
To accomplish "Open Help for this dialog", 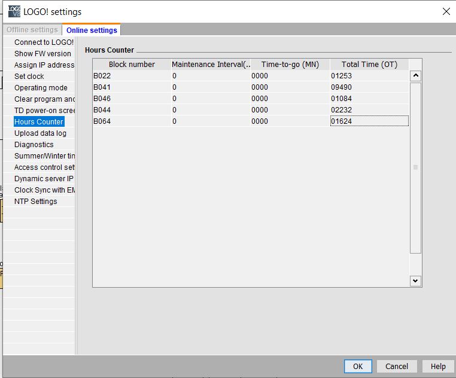I will point(438,367).
